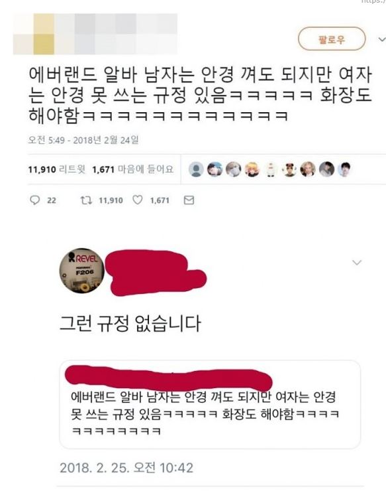
Task: Click the 22 replies count
Action: pyautogui.click(x=52, y=200)
